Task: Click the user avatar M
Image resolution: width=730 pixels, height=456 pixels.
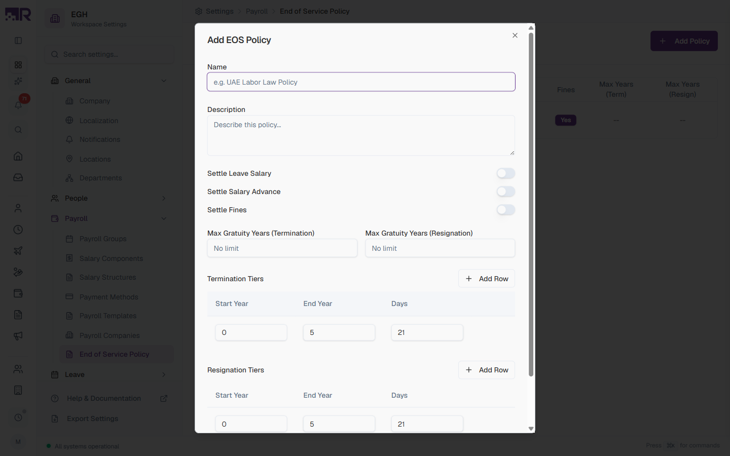Action: [18, 442]
